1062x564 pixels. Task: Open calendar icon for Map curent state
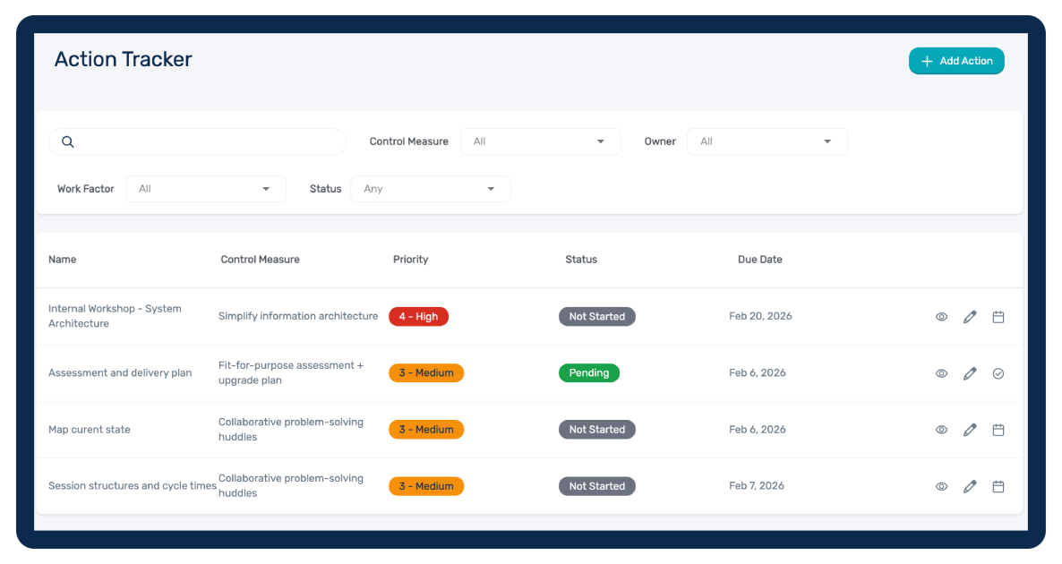(998, 430)
